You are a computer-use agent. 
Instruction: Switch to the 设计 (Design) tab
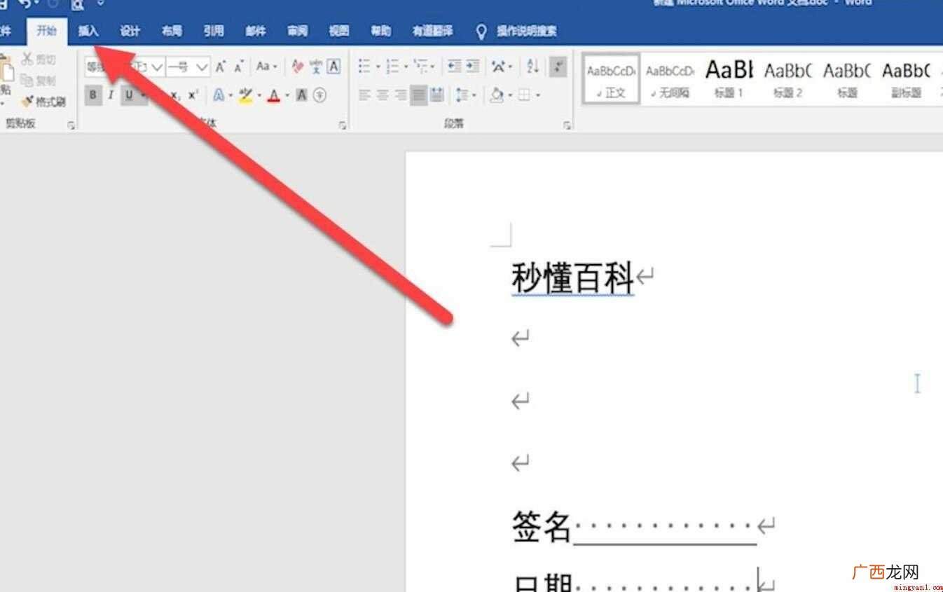click(130, 32)
